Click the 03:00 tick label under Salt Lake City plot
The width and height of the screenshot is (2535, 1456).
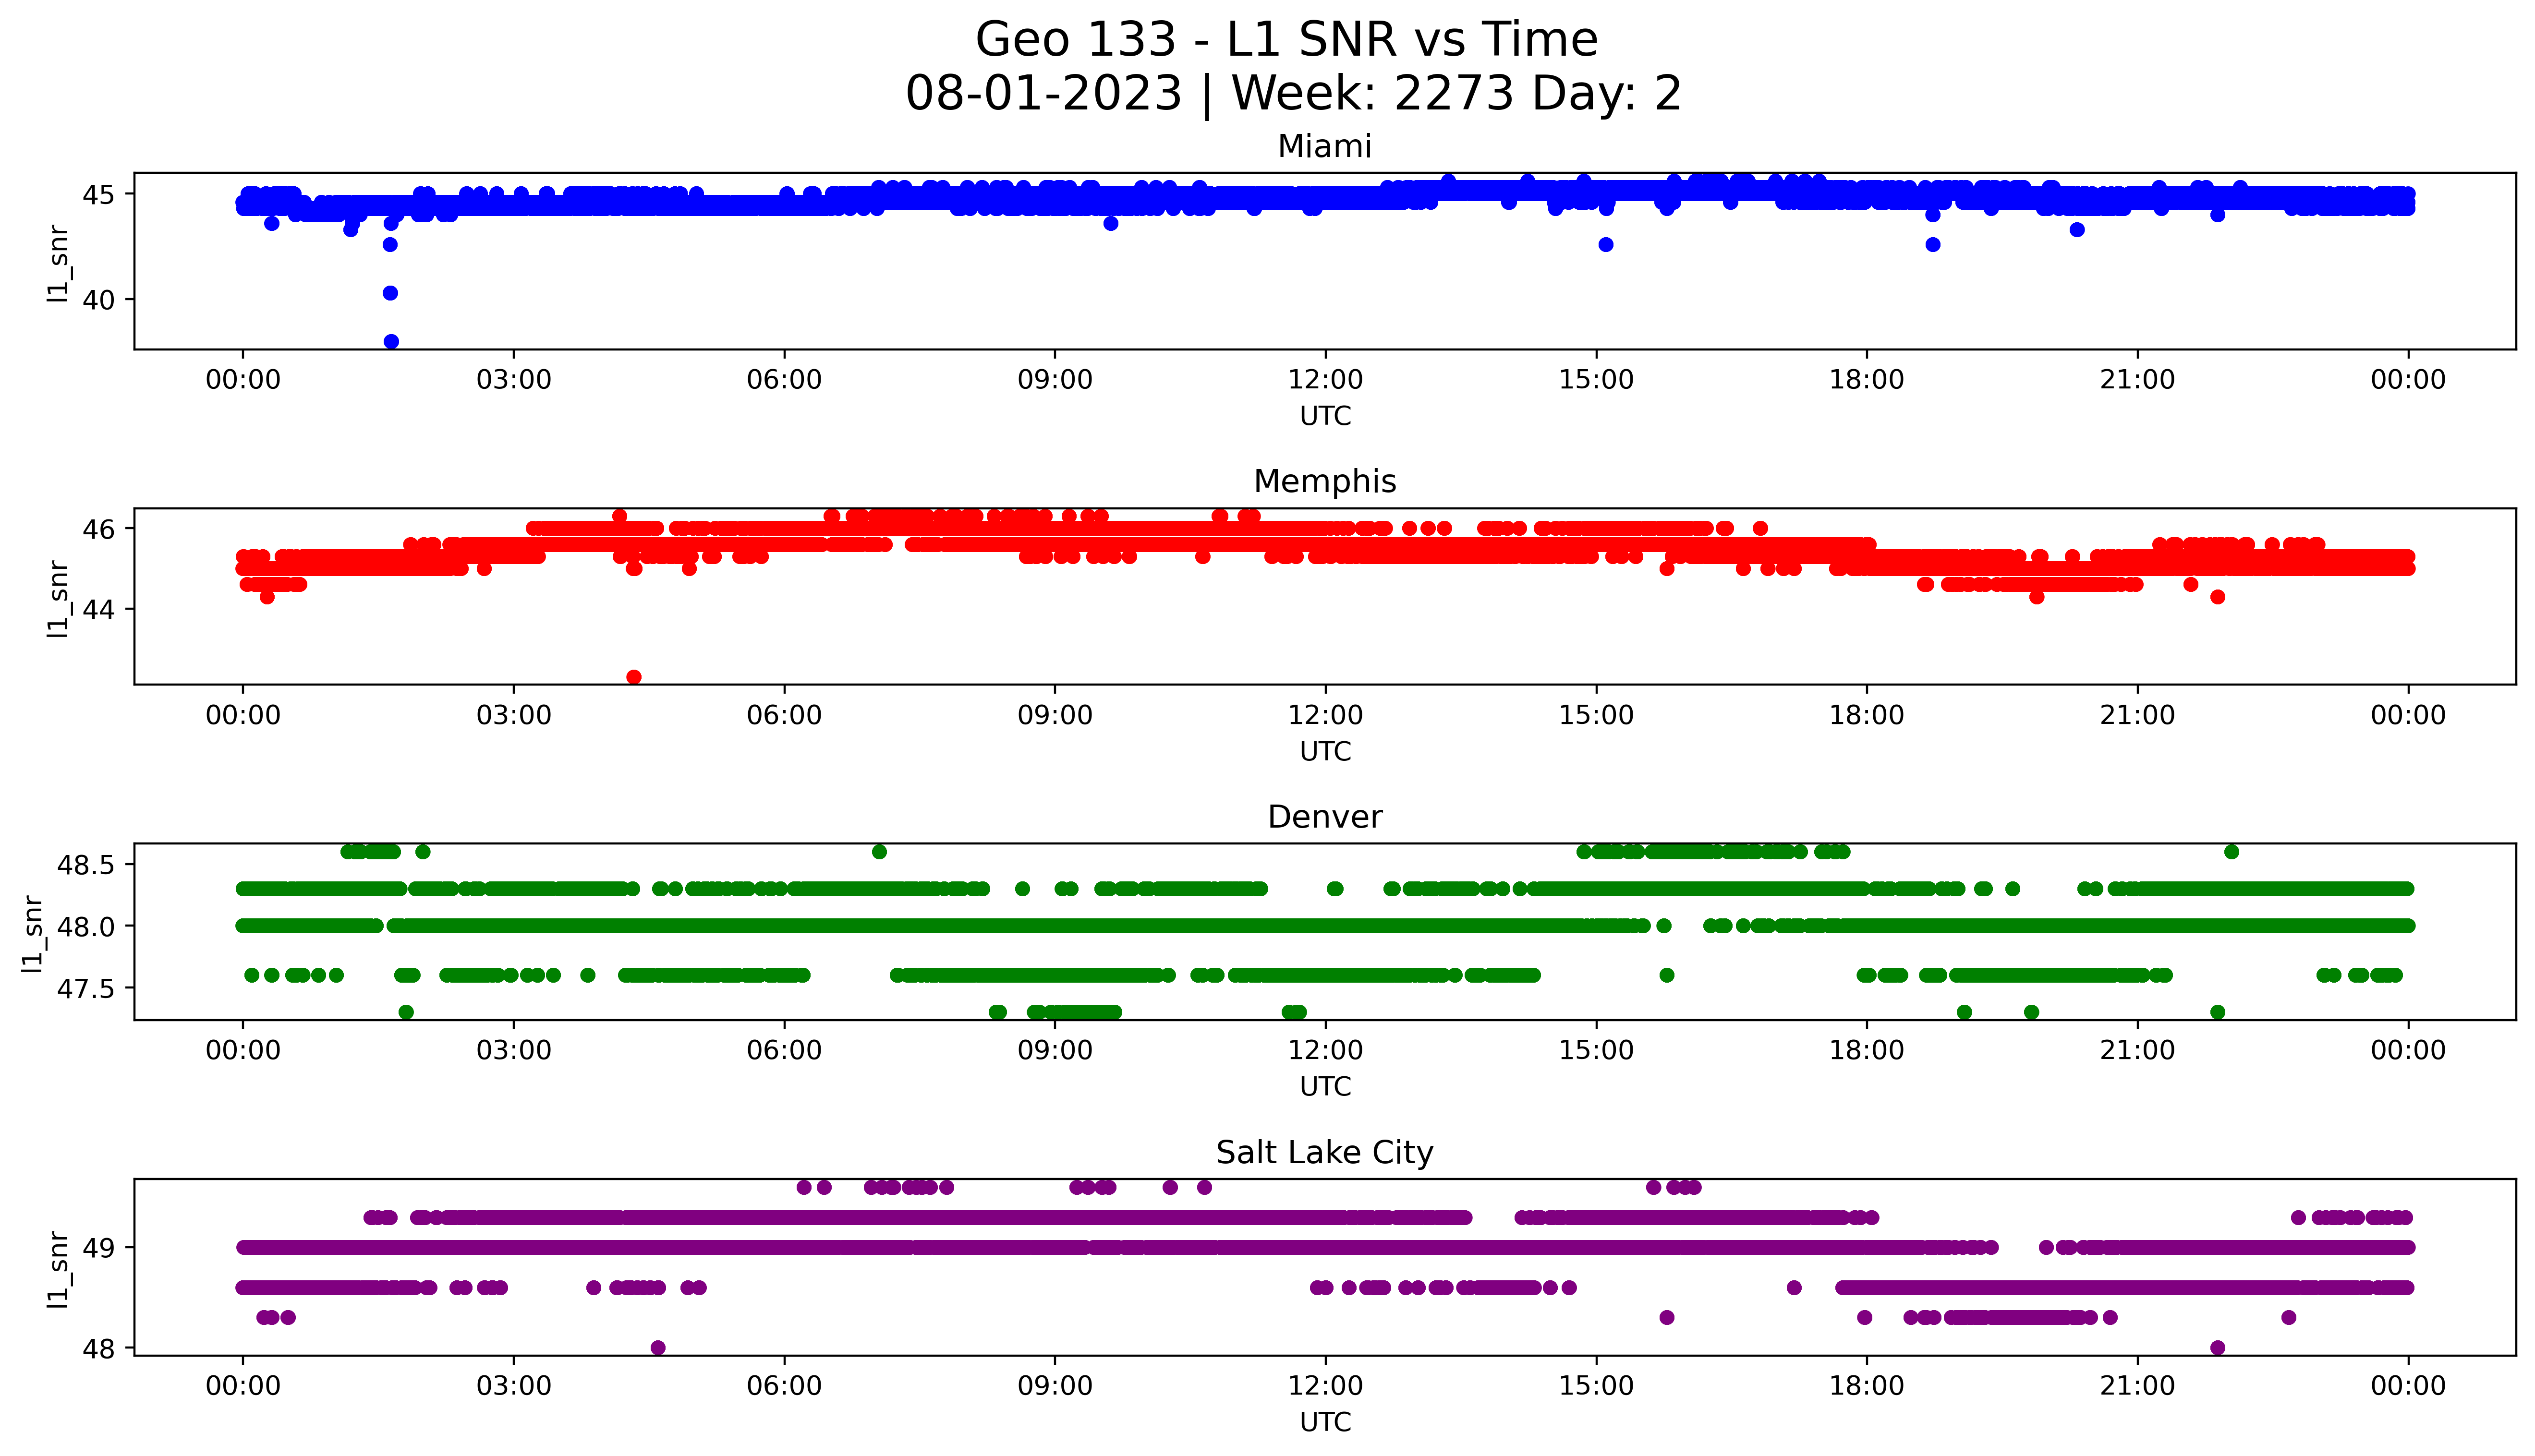click(x=514, y=1386)
